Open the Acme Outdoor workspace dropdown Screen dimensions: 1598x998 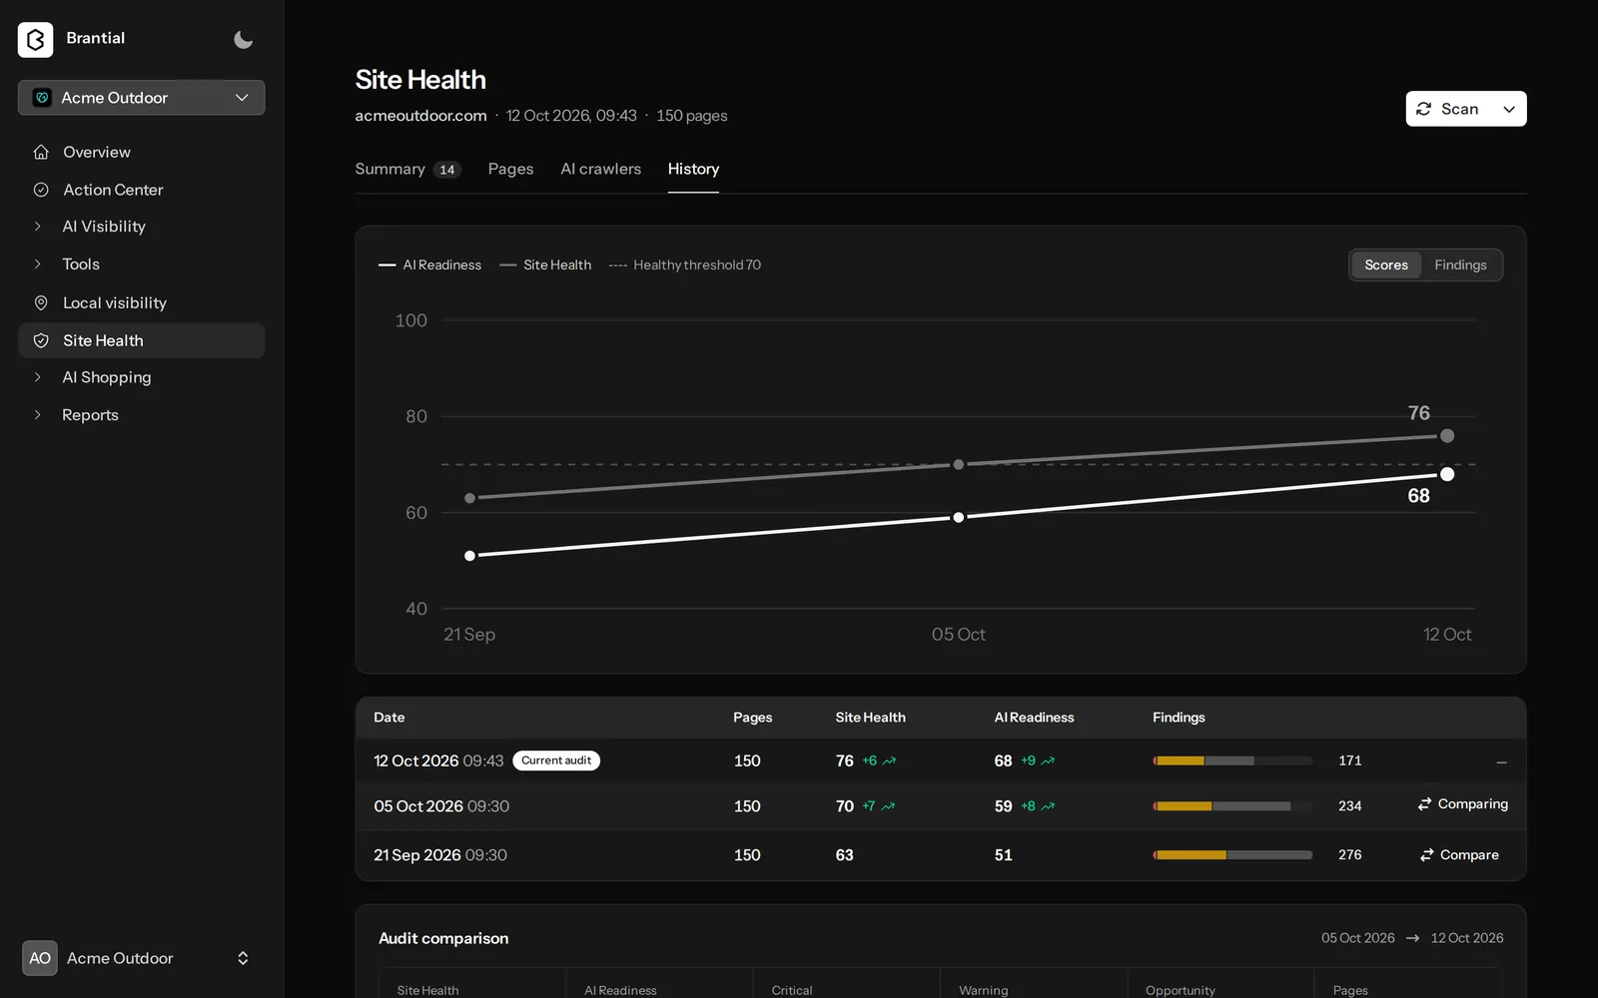[x=141, y=98]
